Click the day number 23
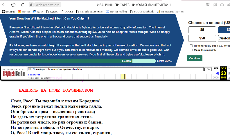Image resolution: width=230 pixels, height=136 pixels. [223, 73]
